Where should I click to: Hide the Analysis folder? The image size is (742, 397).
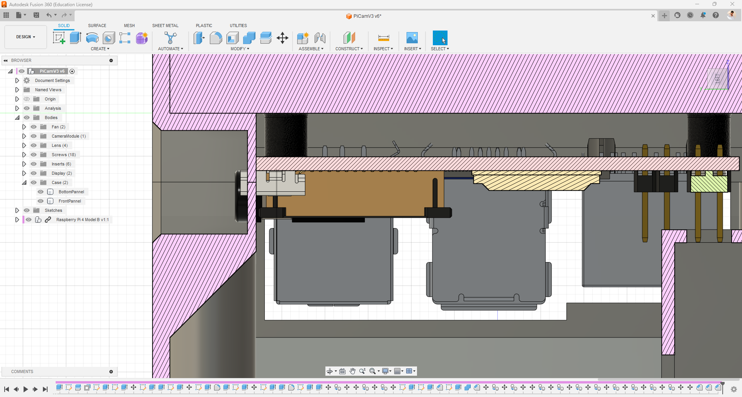click(27, 108)
